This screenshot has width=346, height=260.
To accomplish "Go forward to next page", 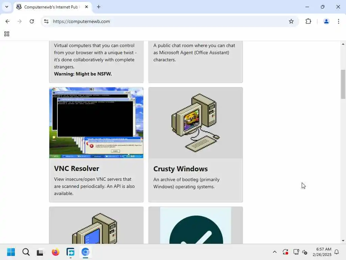I will [19, 21].
